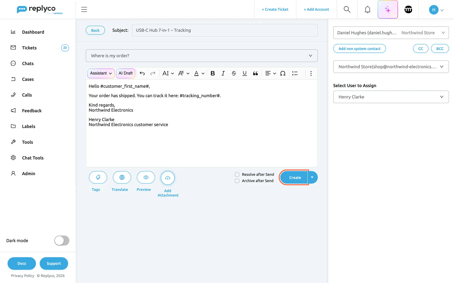The width and height of the screenshot is (454, 283).
Task: Click the H user avatar
Action: click(x=434, y=10)
